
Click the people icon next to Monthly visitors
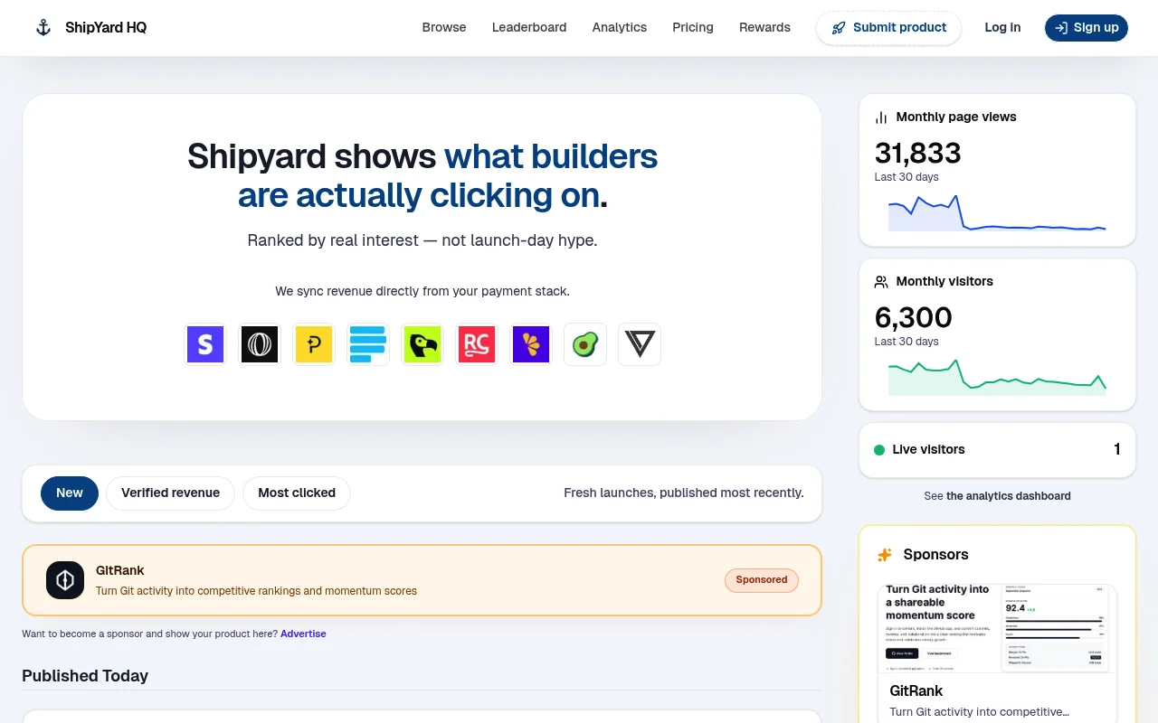tap(880, 281)
